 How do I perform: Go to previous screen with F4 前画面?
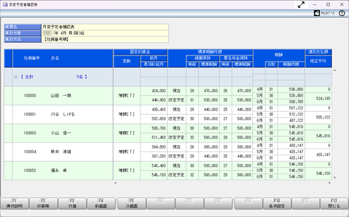[x=101, y=203]
